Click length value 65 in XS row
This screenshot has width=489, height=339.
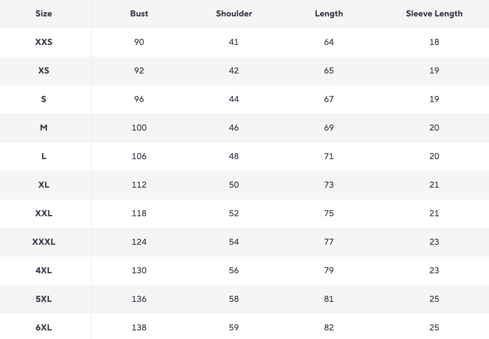[x=329, y=71]
